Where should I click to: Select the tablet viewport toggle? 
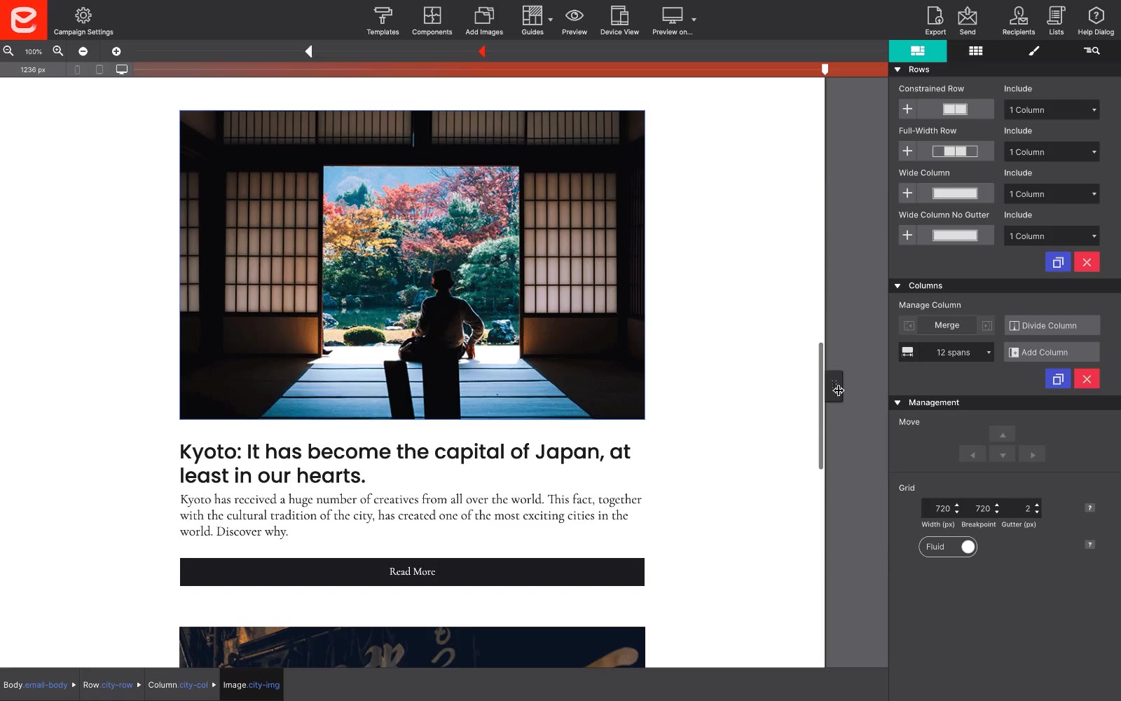[x=99, y=69]
